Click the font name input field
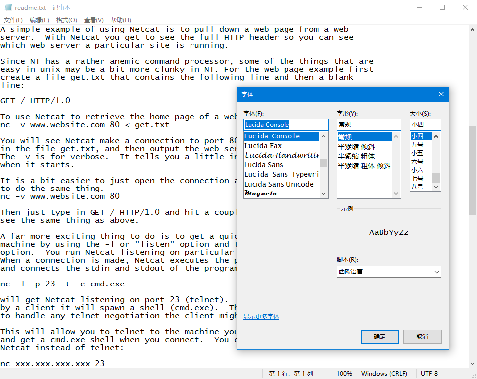477x379 pixels. (286, 125)
